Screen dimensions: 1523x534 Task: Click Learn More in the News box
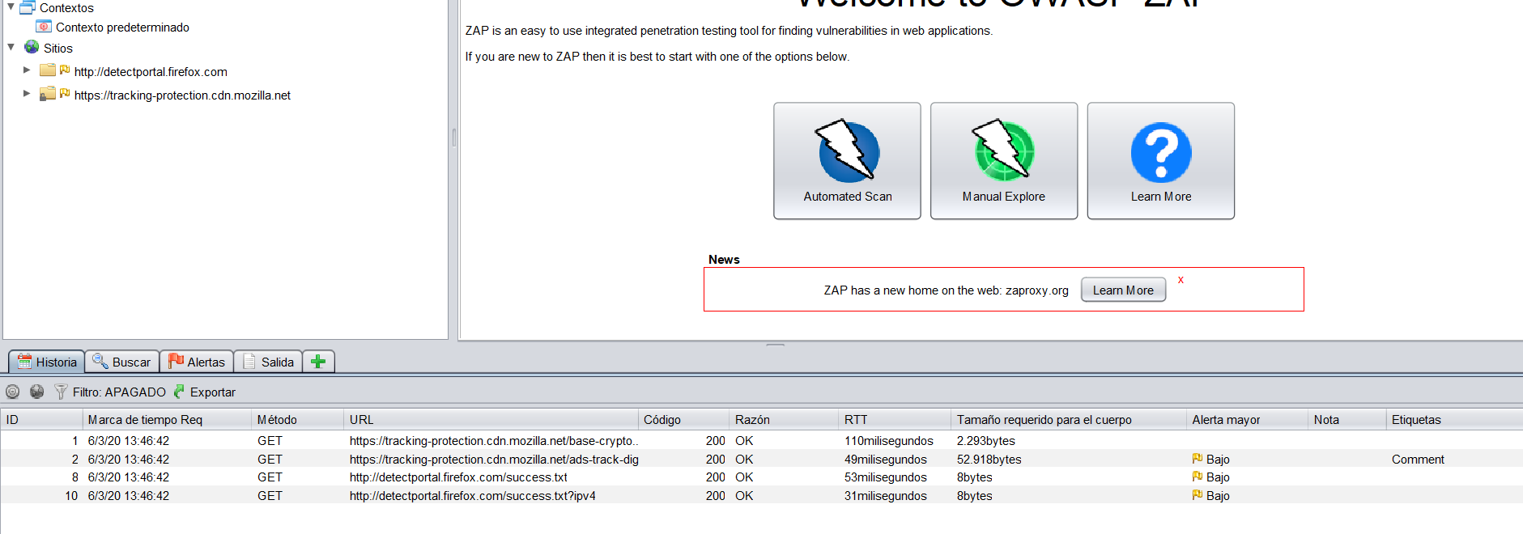pos(1123,290)
